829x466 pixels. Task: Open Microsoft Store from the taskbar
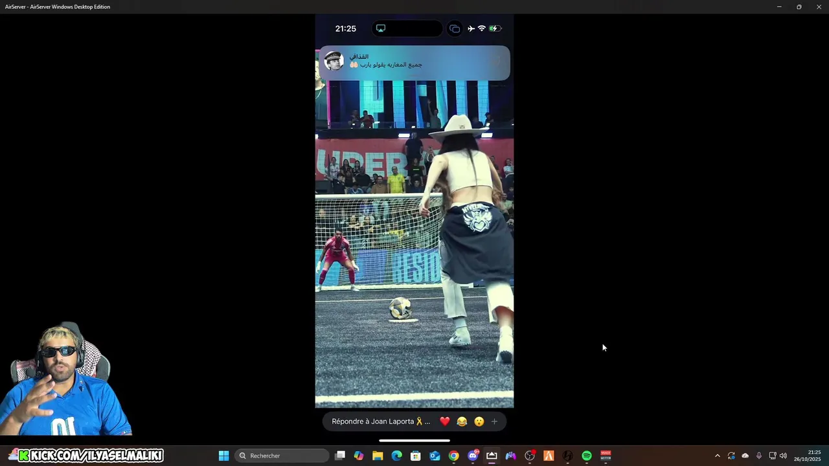416,456
